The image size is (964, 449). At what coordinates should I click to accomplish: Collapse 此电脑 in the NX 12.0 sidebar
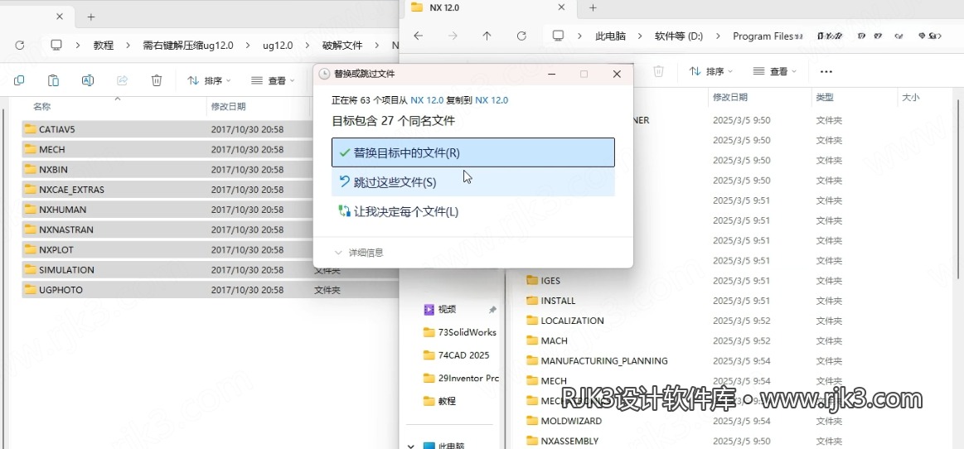410,446
